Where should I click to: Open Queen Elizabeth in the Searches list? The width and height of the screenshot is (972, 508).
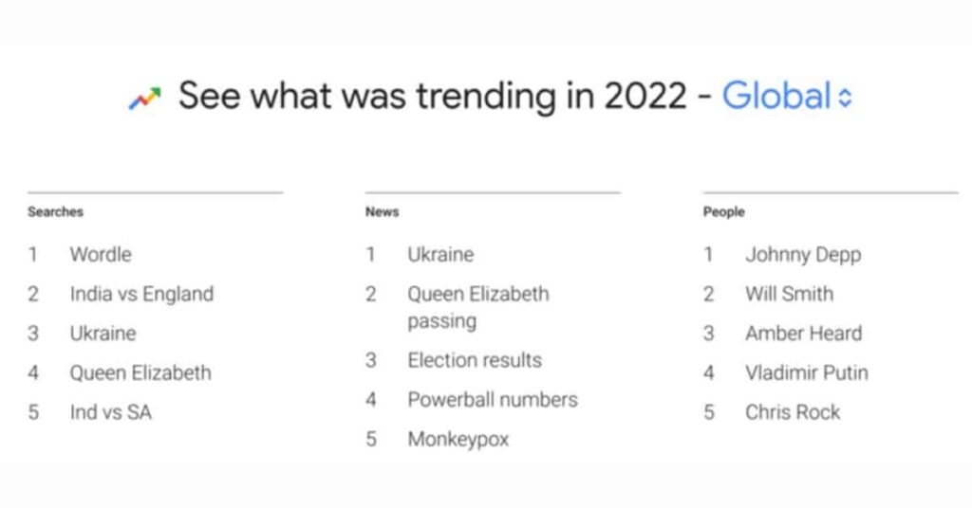coord(140,372)
